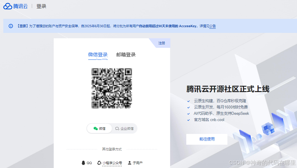Log in as 子用户
The width and height of the screenshot is (297, 168).
135,163
